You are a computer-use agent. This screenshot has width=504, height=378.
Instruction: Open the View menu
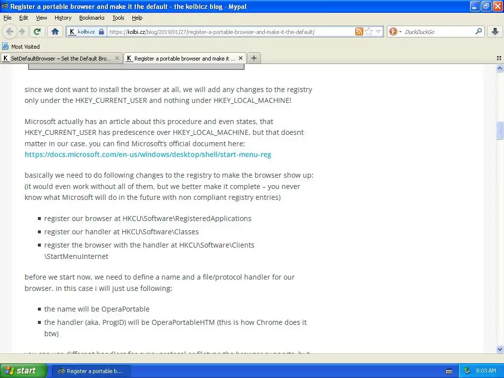click(x=41, y=18)
